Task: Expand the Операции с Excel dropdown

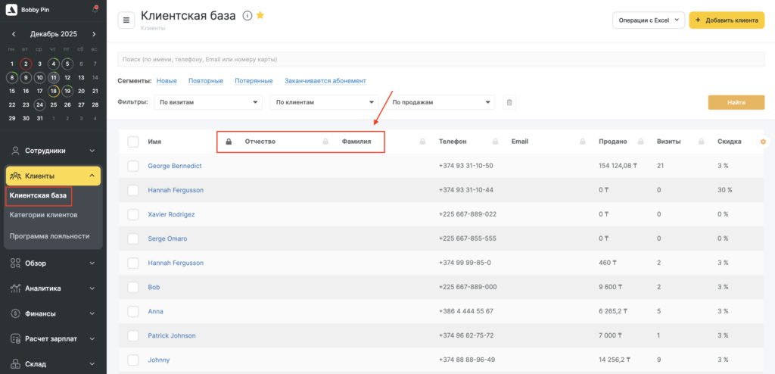Action: pyautogui.click(x=648, y=20)
